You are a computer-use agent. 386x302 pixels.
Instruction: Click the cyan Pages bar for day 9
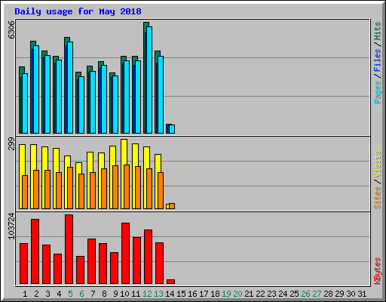(x=115, y=104)
